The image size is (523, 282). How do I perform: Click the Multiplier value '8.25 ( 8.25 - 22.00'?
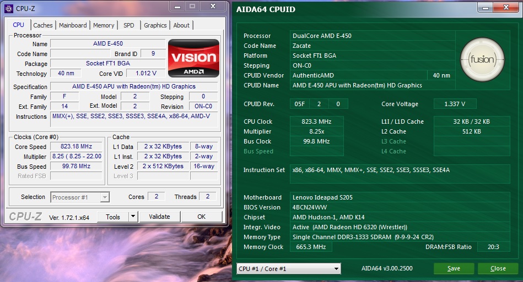click(76, 156)
